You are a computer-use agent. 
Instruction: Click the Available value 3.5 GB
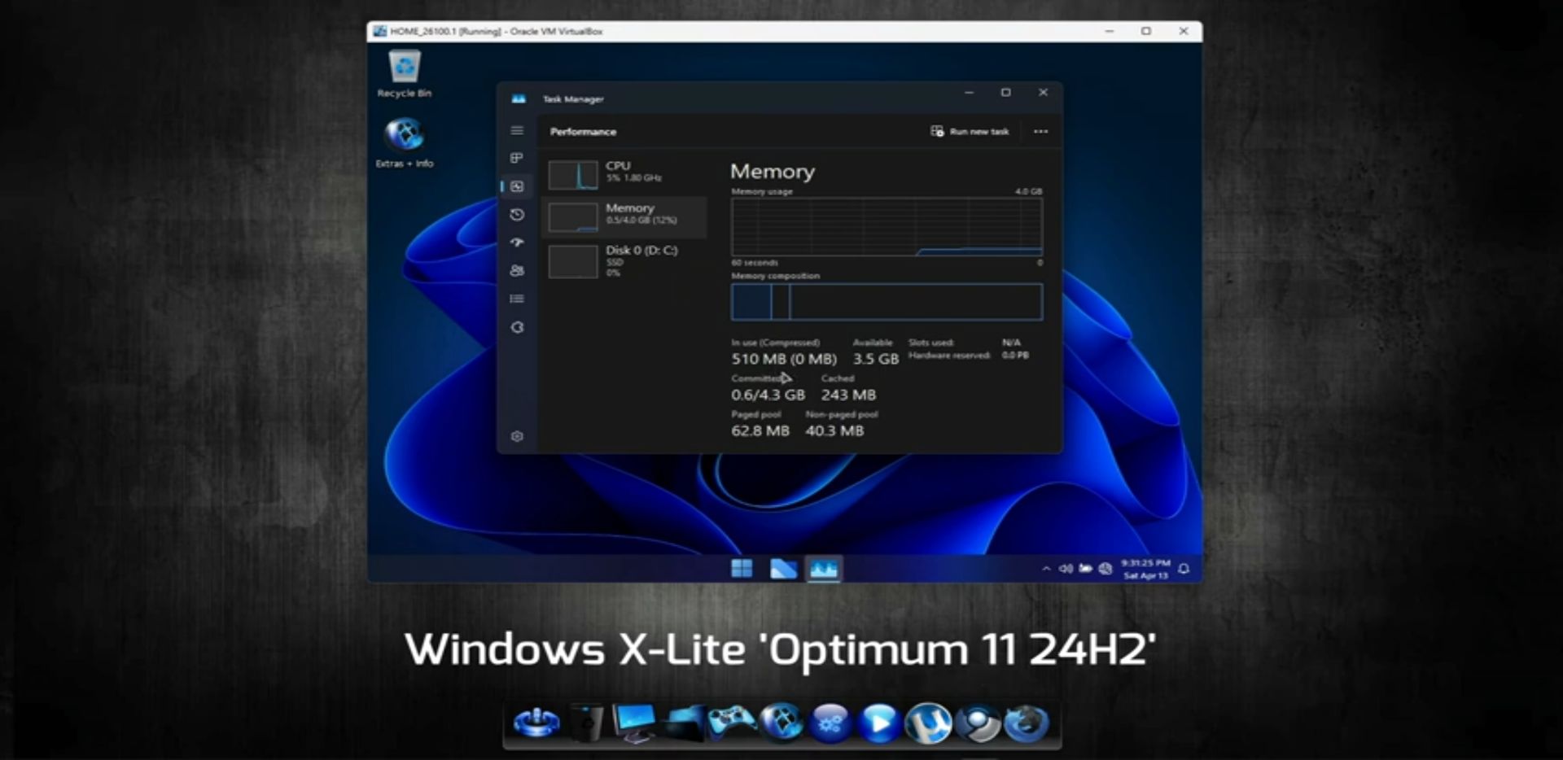coord(875,359)
